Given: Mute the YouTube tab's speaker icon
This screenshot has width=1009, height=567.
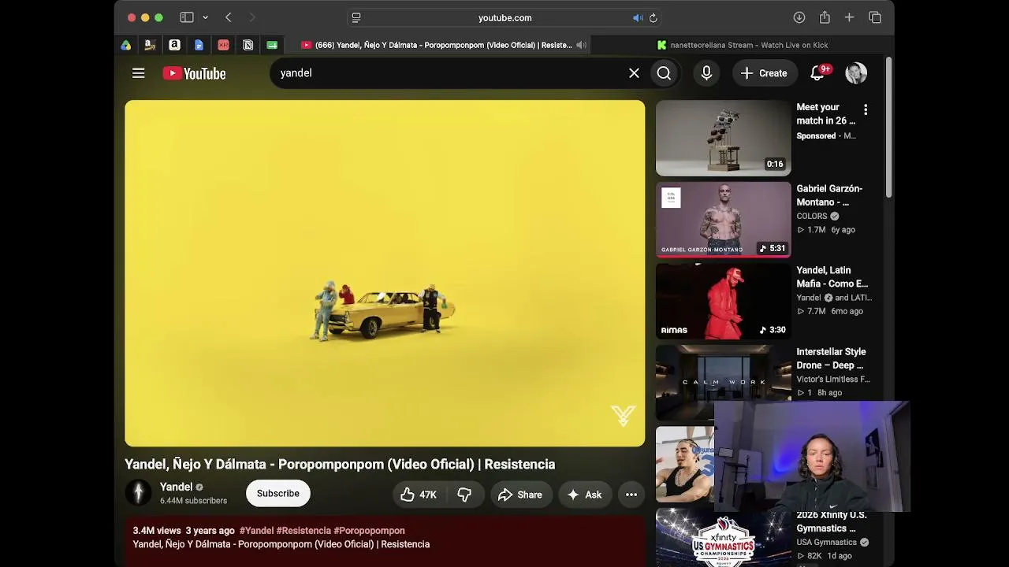Looking at the screenshot, I should 581,45.
